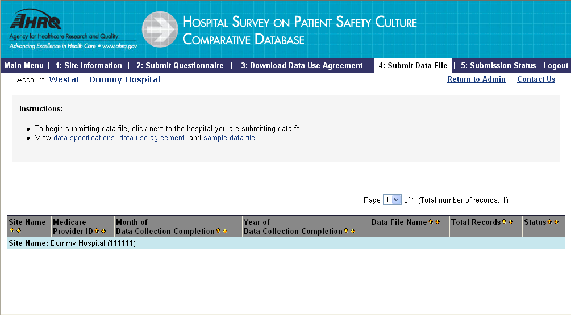571x315 pixels.
Task: Sort Medicare Provider ID column descending
Action: click(x=103, y=231)
